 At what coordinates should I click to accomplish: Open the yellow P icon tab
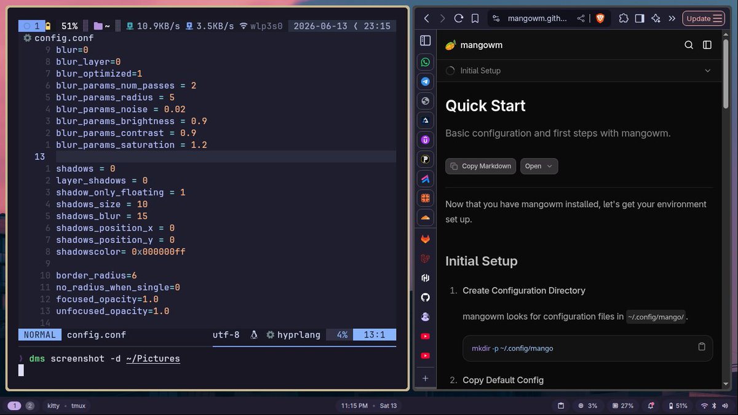point(425,159)
